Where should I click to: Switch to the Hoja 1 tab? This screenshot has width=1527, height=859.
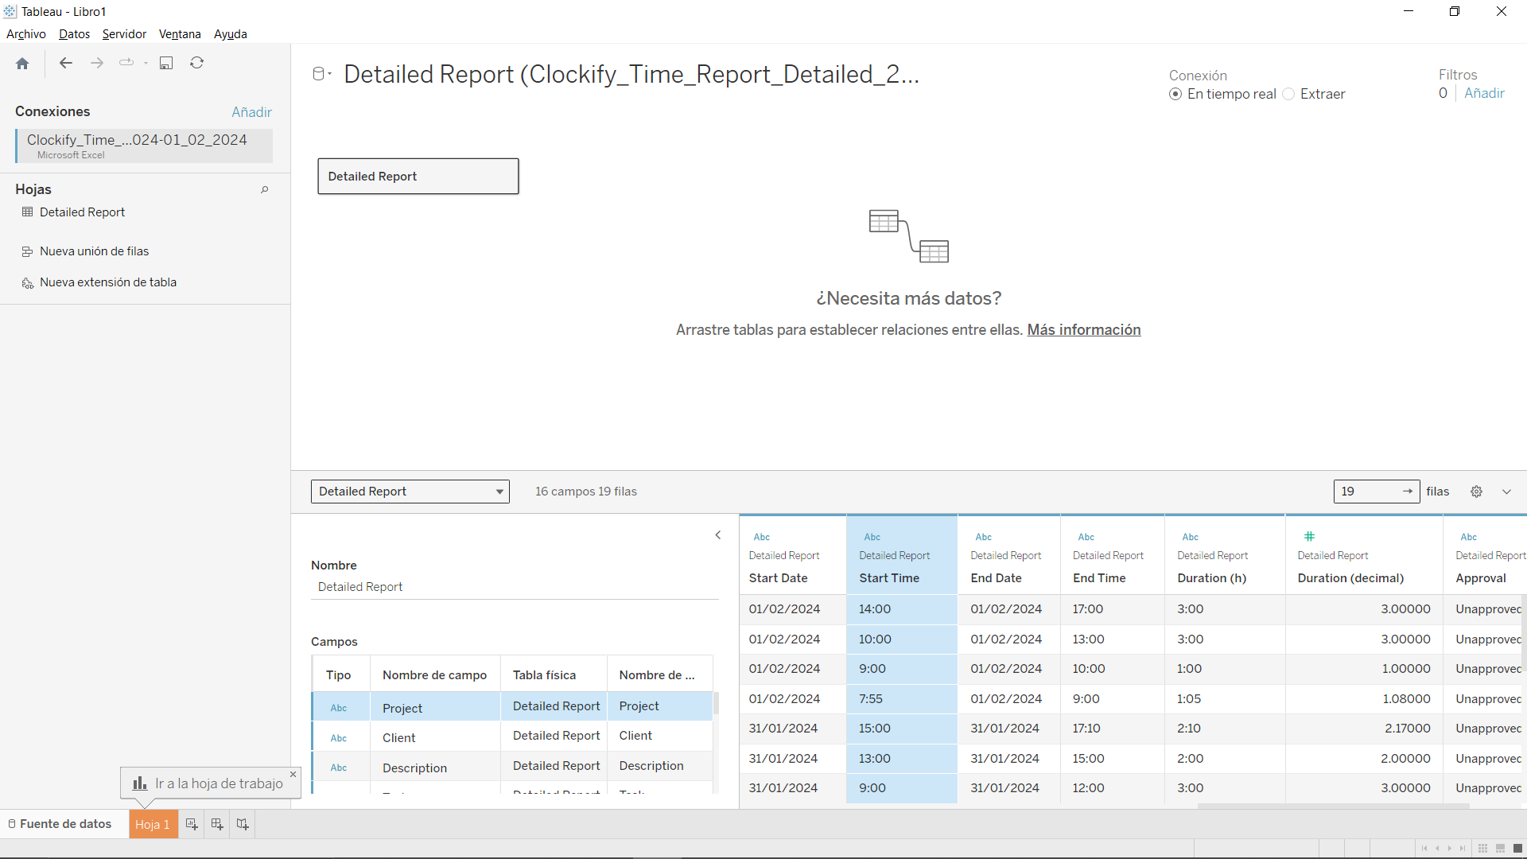click(153, 823)
